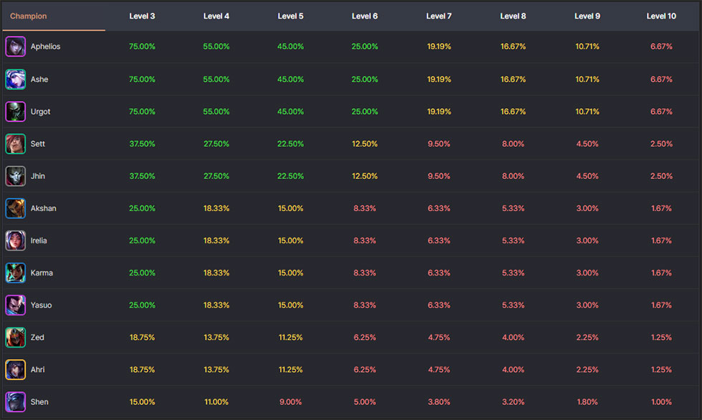Click Irelia Level 10 value 1.67%
This screenshot has width=702, height=420.
(661, 240)
